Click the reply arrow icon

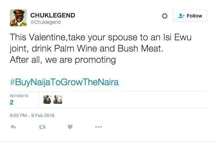click(x=13, y=127)
